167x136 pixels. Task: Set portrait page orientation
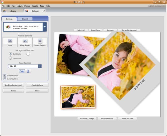28,71
